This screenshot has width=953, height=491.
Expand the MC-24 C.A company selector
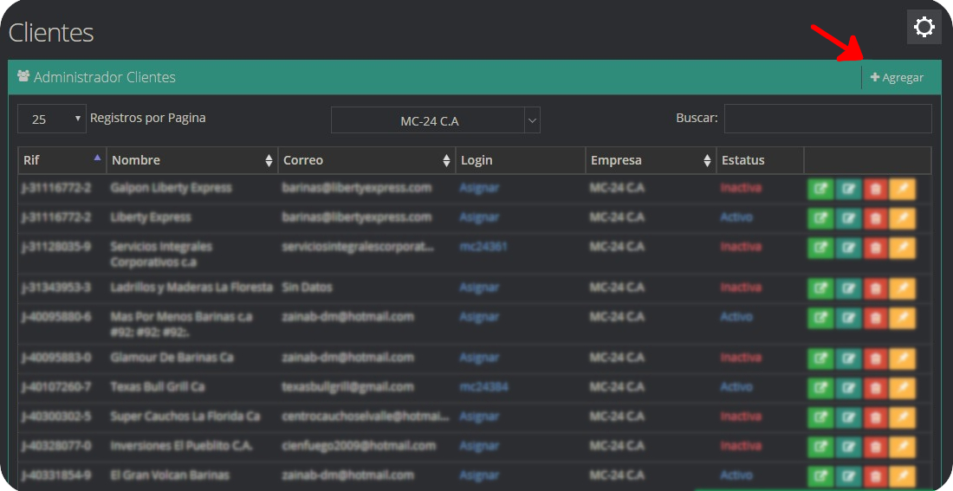click(532, 121)
